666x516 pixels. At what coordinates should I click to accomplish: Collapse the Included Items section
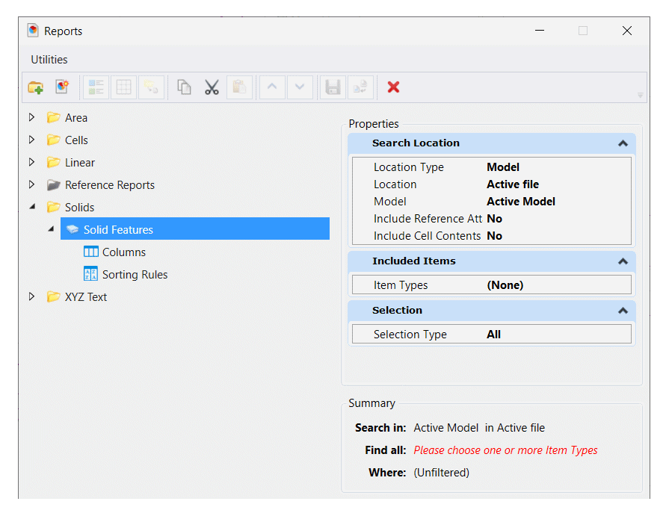(x=623, y=261)
